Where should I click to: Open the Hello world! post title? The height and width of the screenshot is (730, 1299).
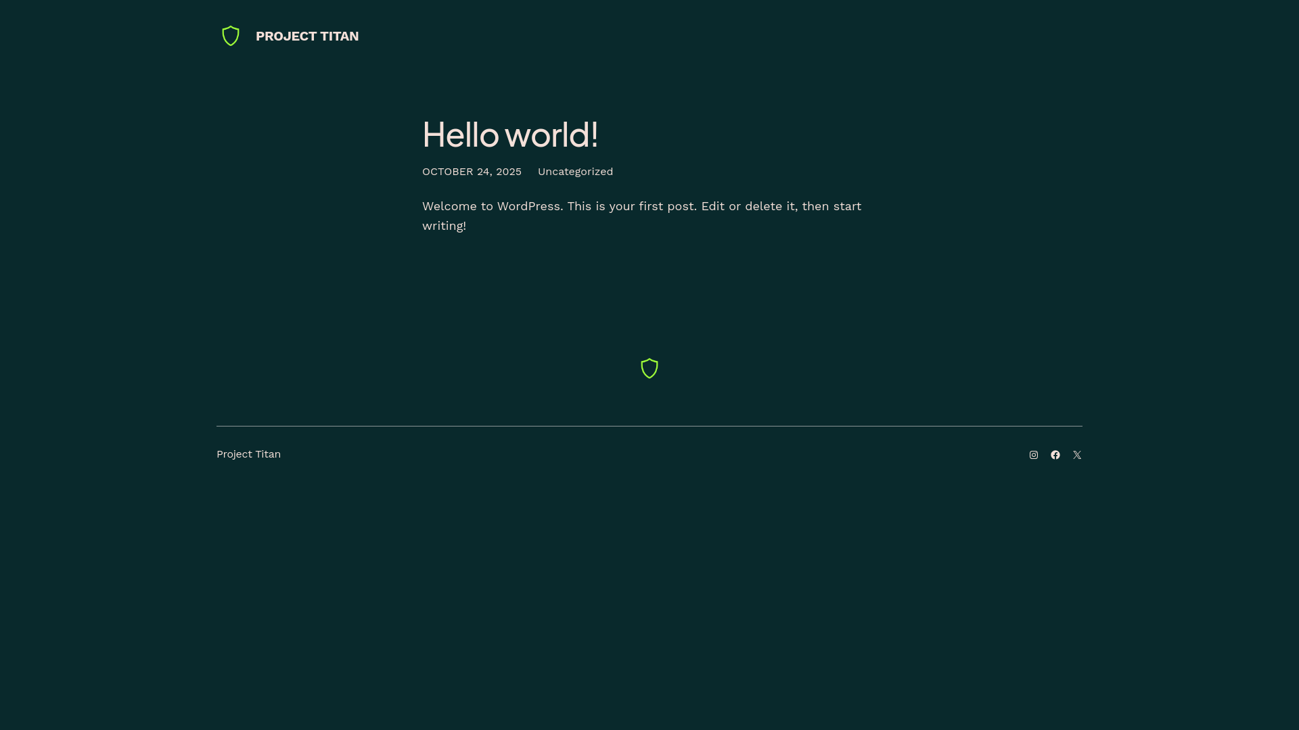pyautogui.click(x=510, y=135)
